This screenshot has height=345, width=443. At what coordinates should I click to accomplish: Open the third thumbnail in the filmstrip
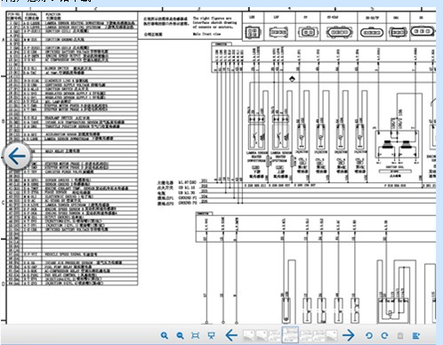[274, 335]
